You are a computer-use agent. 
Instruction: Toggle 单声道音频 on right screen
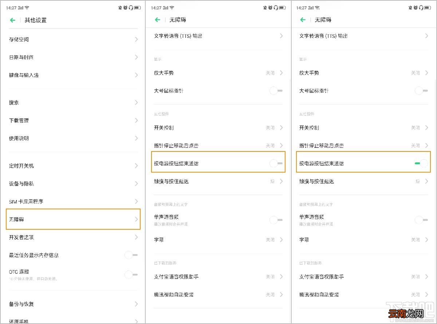pyautogui.click(x=421, y=220)
